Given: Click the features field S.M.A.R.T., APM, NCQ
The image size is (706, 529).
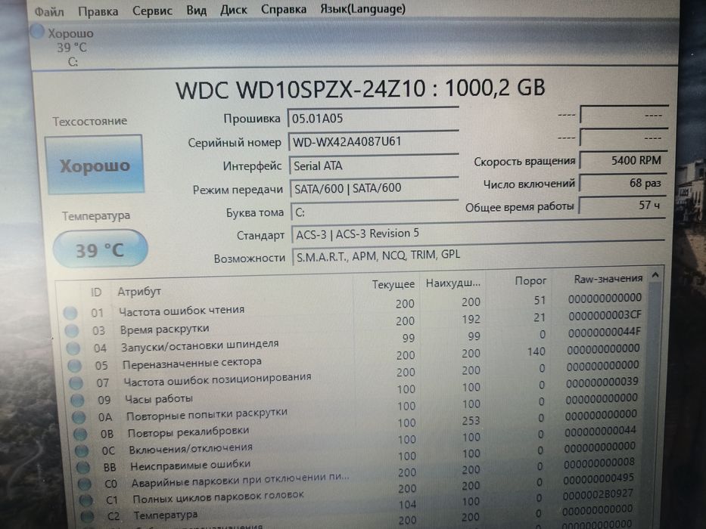Looking at the screenshot, I should pos(478,255).
